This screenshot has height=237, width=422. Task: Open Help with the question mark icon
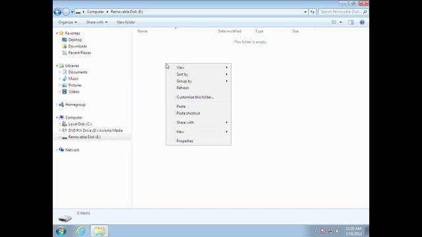point(362,22)
